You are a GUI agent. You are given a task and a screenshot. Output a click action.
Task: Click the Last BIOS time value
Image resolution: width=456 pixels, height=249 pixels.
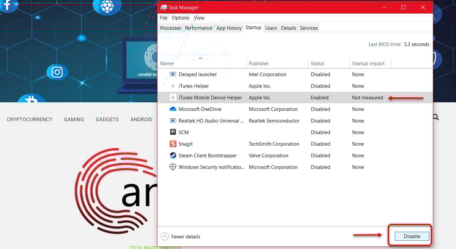coord(417,44)
